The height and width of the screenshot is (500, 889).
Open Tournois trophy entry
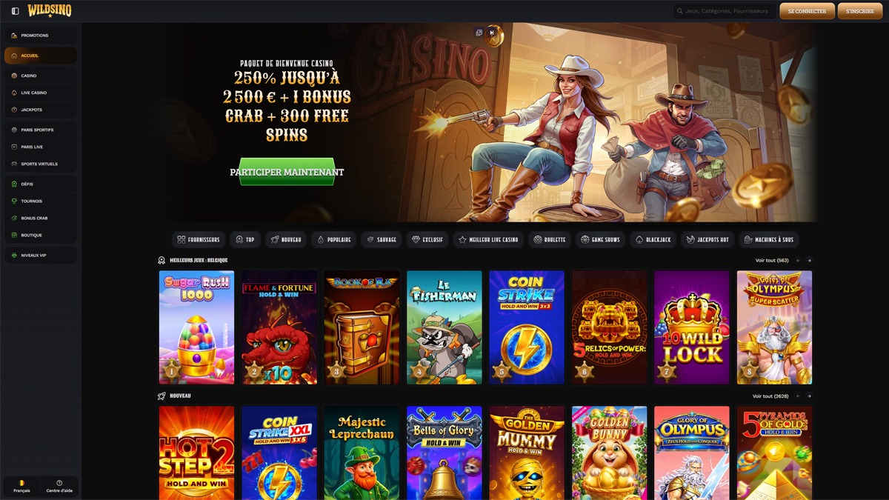(41, 201)
